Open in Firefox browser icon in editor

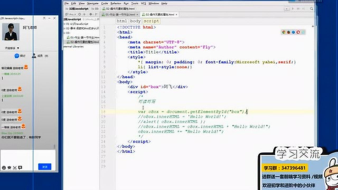coord(289,32)
